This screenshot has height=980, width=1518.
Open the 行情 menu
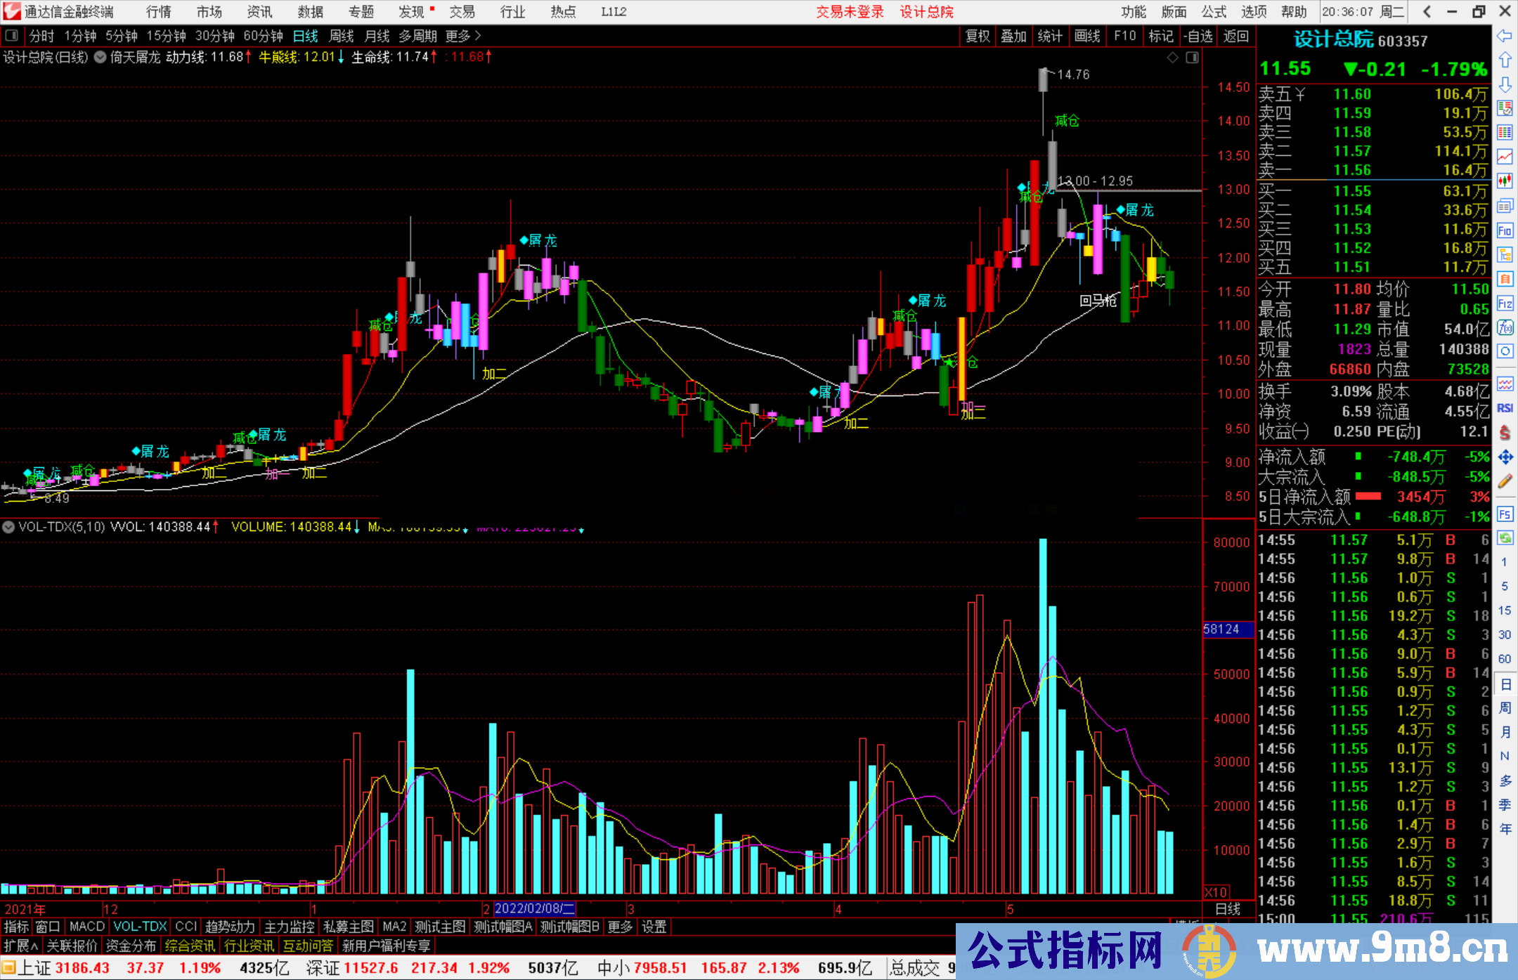[x=159, y=12]
